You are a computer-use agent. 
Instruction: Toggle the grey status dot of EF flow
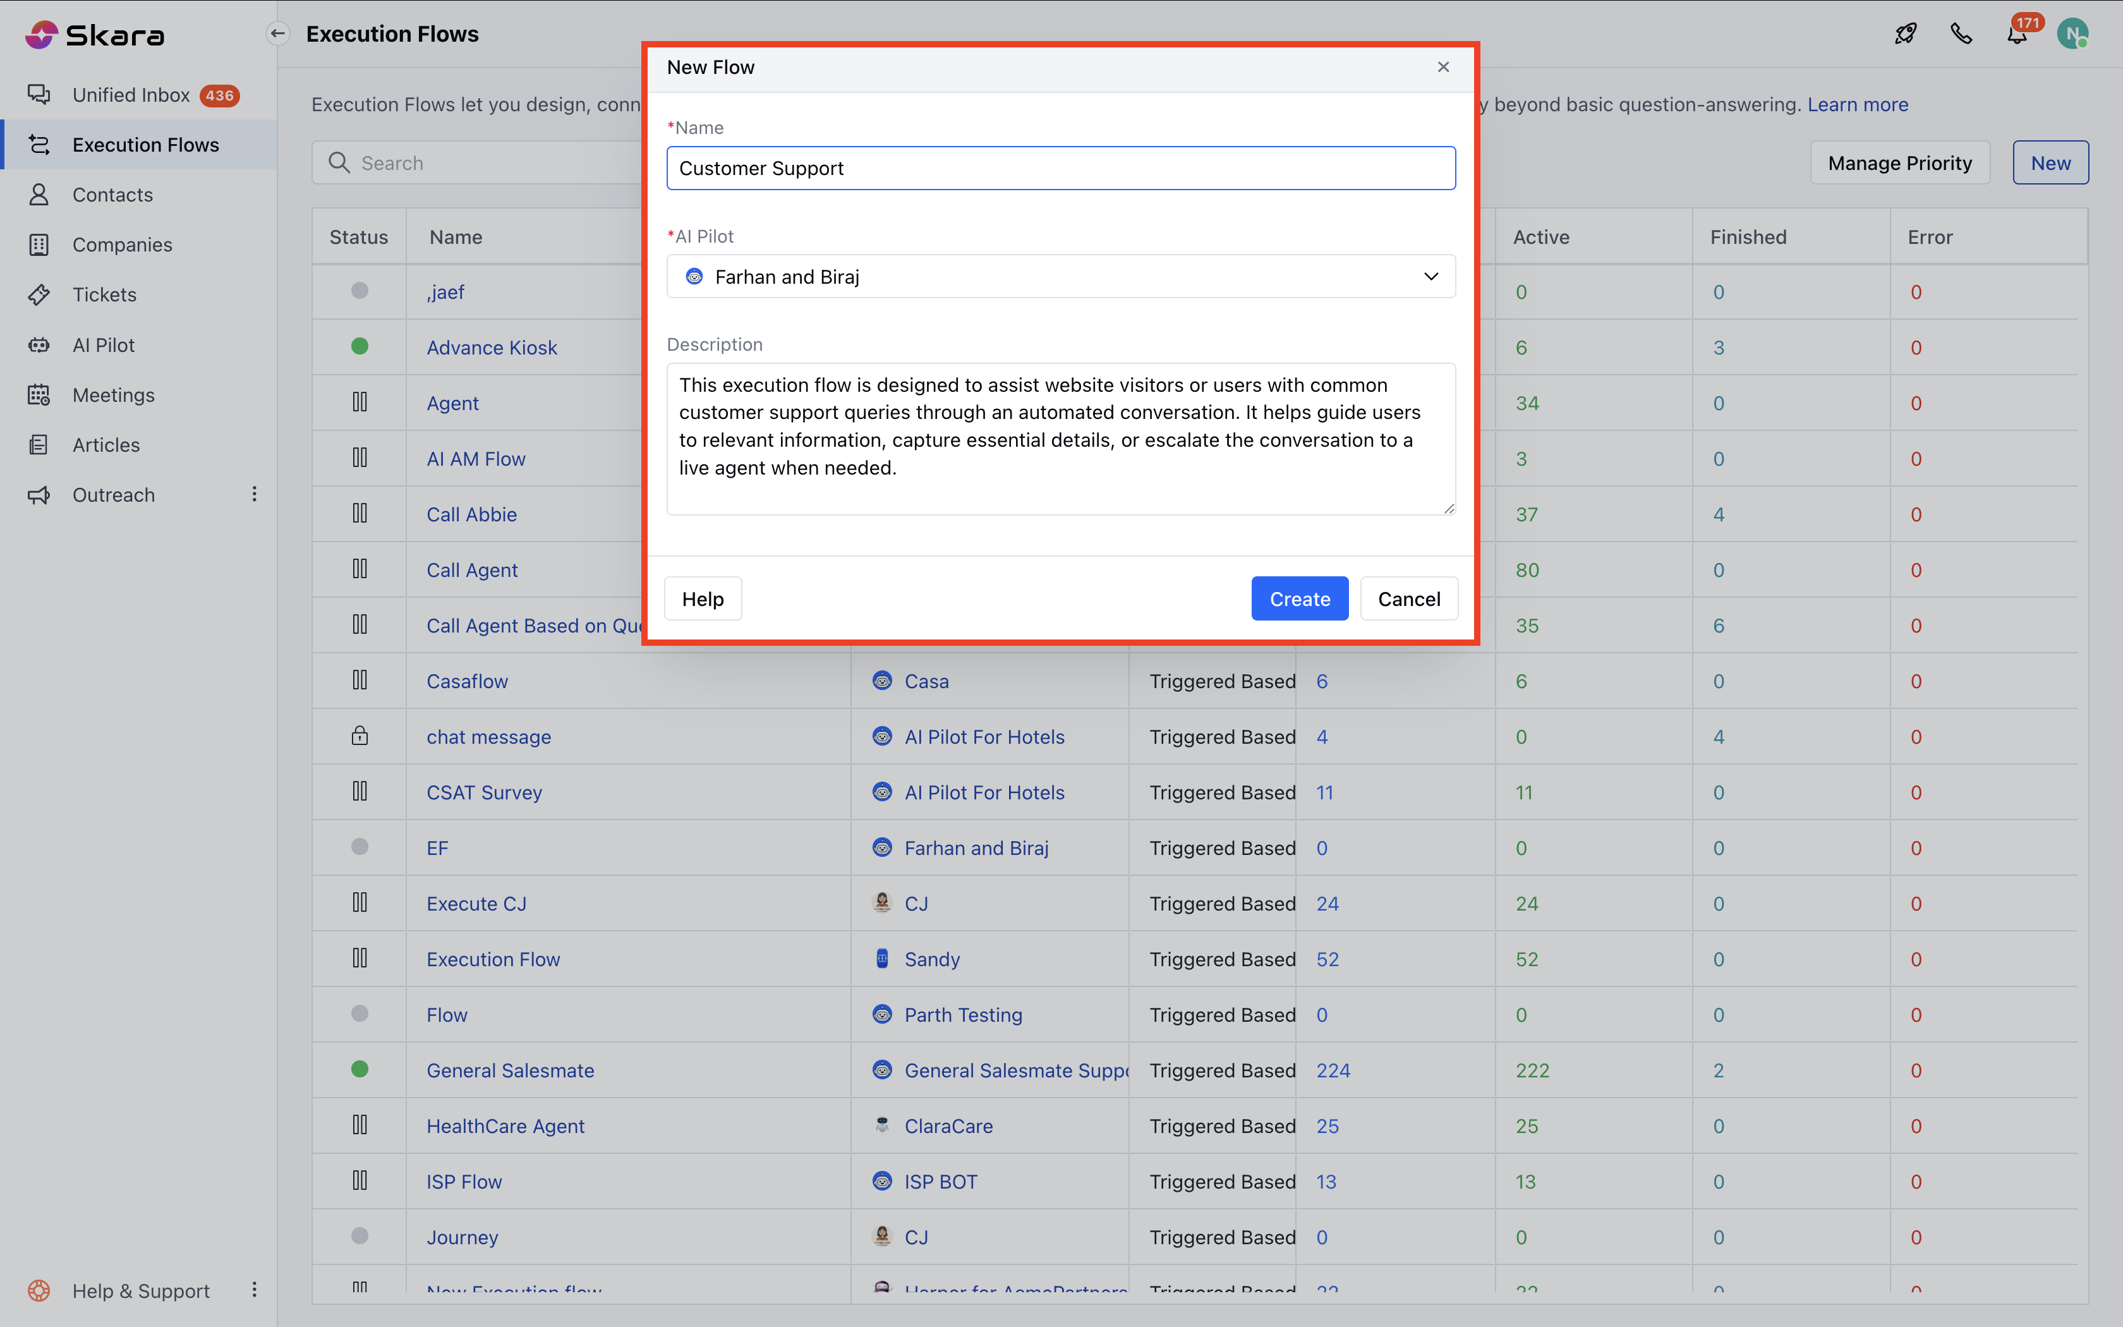coord(360,847)
